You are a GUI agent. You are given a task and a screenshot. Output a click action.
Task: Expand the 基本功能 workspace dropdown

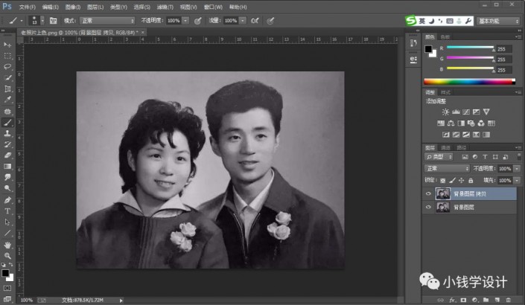498,21
